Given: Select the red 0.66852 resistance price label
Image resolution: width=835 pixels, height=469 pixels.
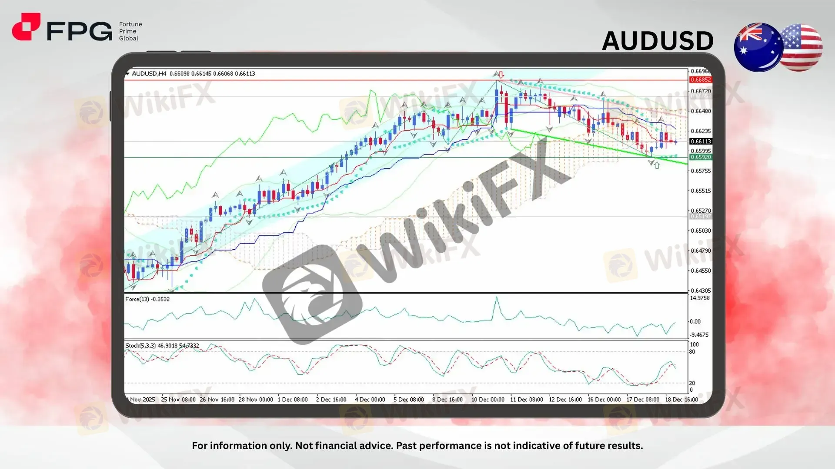Looking at the screenshot, I should [x=700, y=80].
